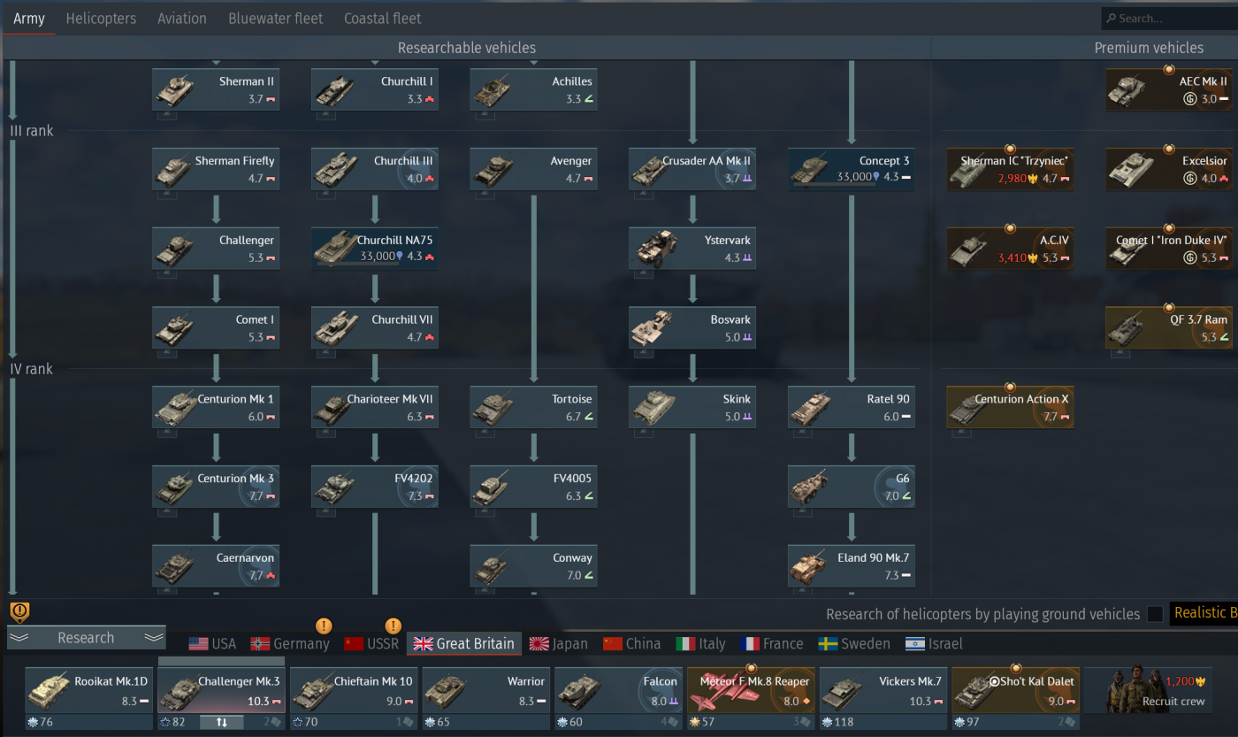Select the FV4005 vehicle card
The width and height of the screenshot is (1238, 737).
534,487
